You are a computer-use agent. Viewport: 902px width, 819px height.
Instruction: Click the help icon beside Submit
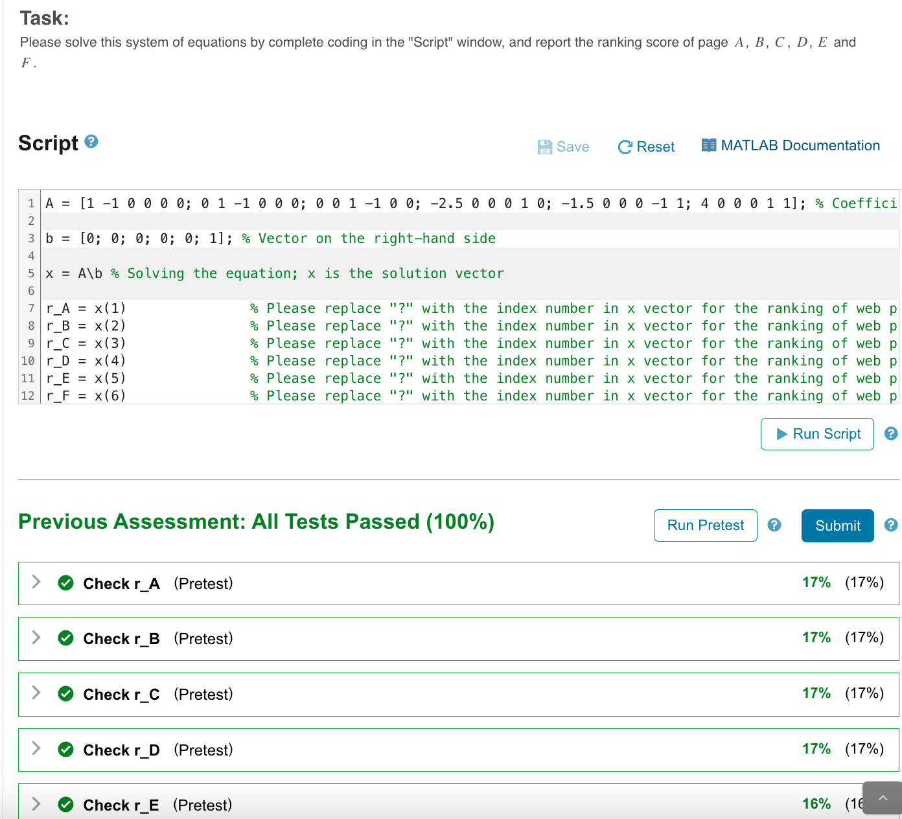pyautogui.click(x=892, y=525)
